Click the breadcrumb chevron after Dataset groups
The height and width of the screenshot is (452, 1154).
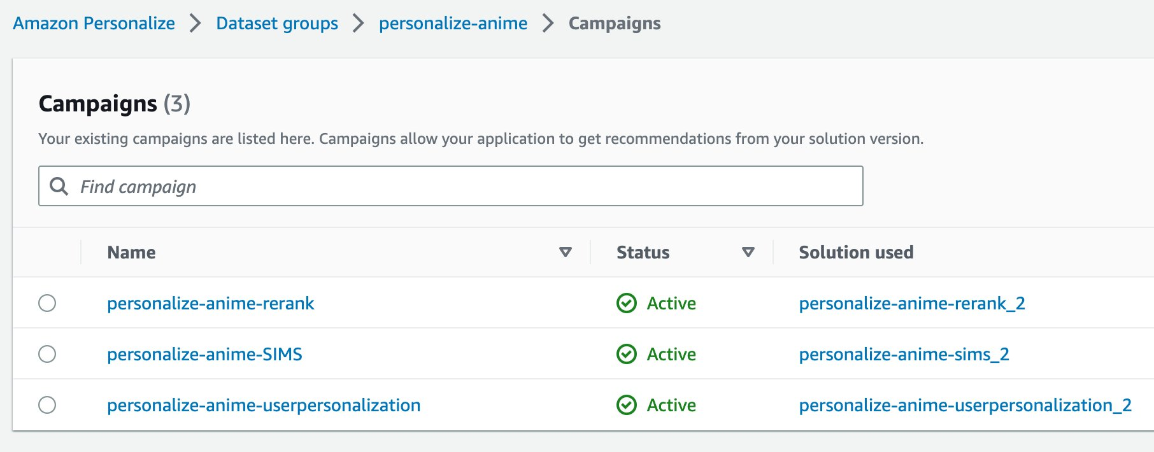[359, 24]
